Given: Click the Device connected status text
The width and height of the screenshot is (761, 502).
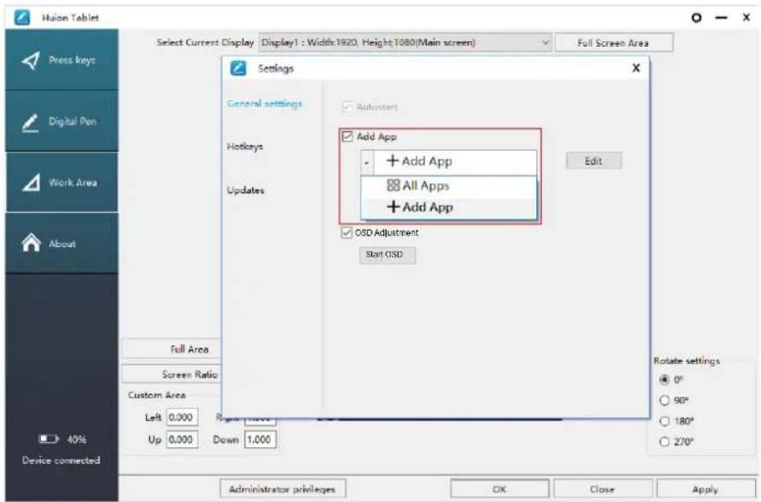Looking at the screenshot, I should tap(62, 460).
